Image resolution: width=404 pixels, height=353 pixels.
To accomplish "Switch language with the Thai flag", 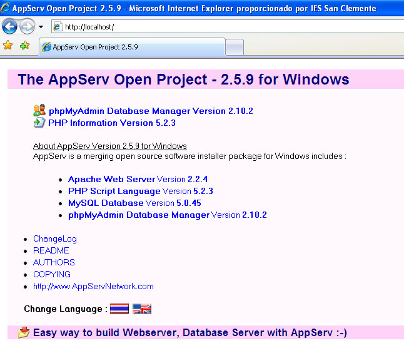I will pyautogui.click(x=119, y=309).
